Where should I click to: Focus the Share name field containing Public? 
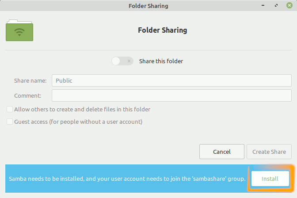pyautogui.click(x=171, y=80)
